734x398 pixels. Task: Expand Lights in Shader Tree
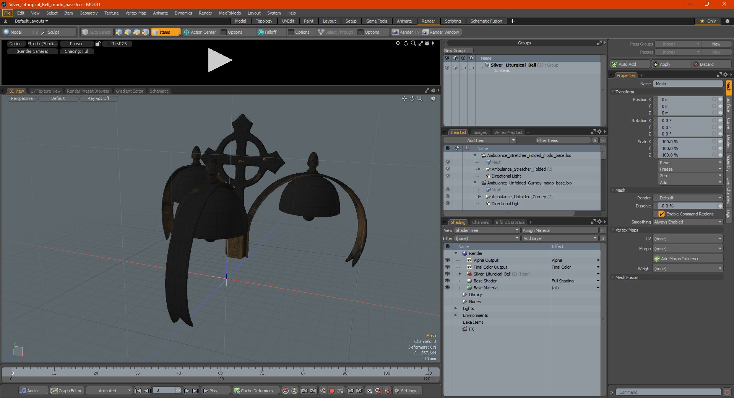pos(456,308)
